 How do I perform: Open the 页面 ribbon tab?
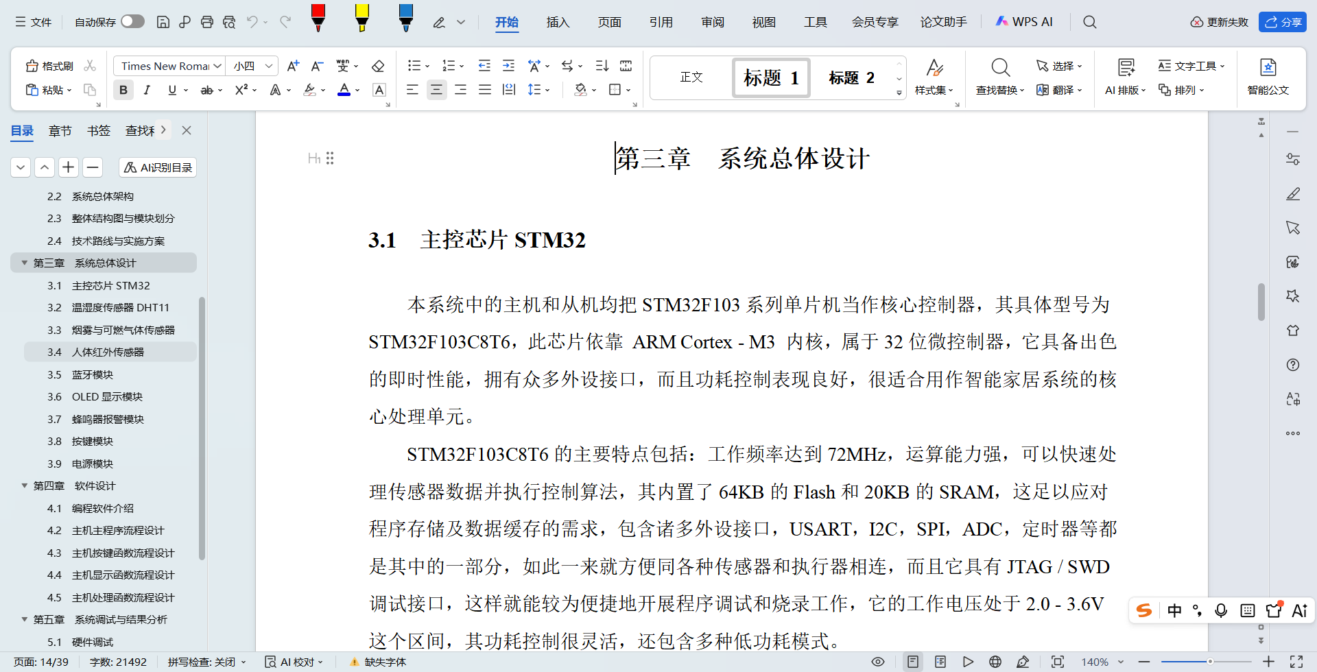tap(609, 22)
